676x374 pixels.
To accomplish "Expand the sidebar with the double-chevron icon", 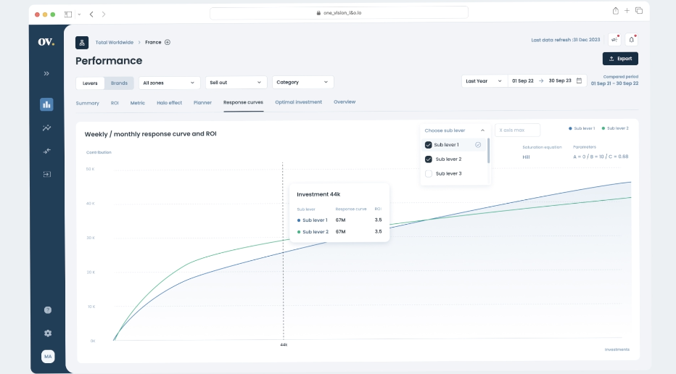I will point(46,73).
